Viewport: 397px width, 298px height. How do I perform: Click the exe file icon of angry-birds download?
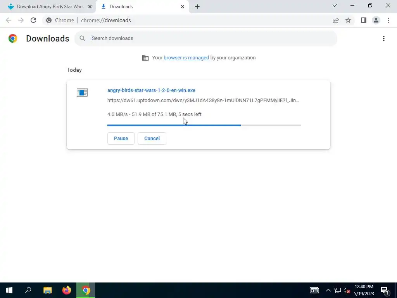(x=82, y=92)
